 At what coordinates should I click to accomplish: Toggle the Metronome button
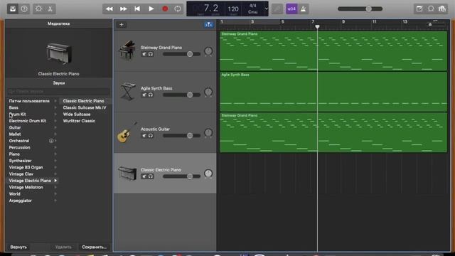[304, 9]
